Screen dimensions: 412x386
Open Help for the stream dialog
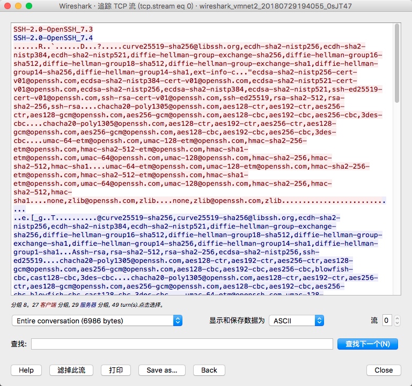coord(26,370)
